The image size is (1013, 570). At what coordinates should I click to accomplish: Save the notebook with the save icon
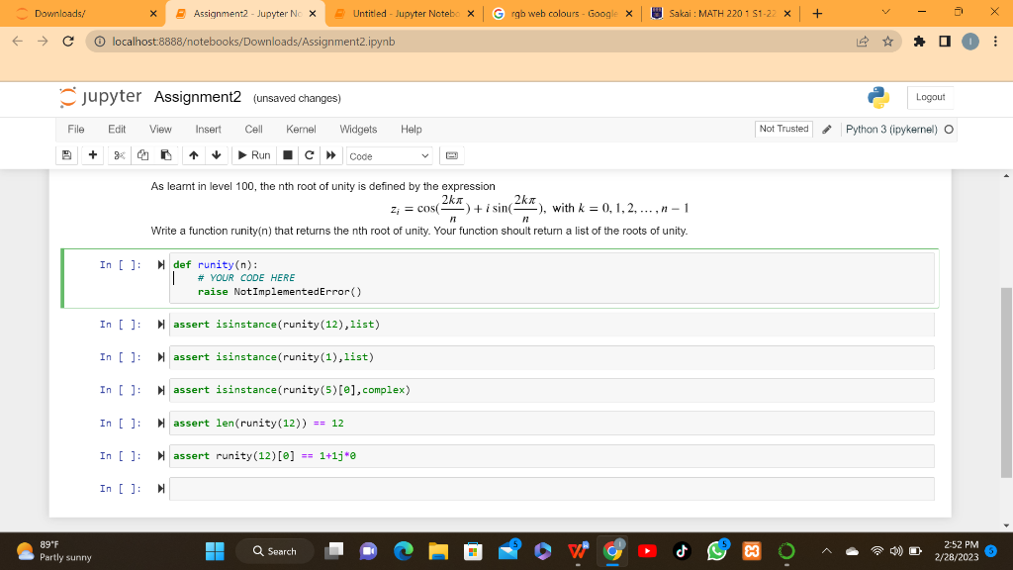(65, 155)
